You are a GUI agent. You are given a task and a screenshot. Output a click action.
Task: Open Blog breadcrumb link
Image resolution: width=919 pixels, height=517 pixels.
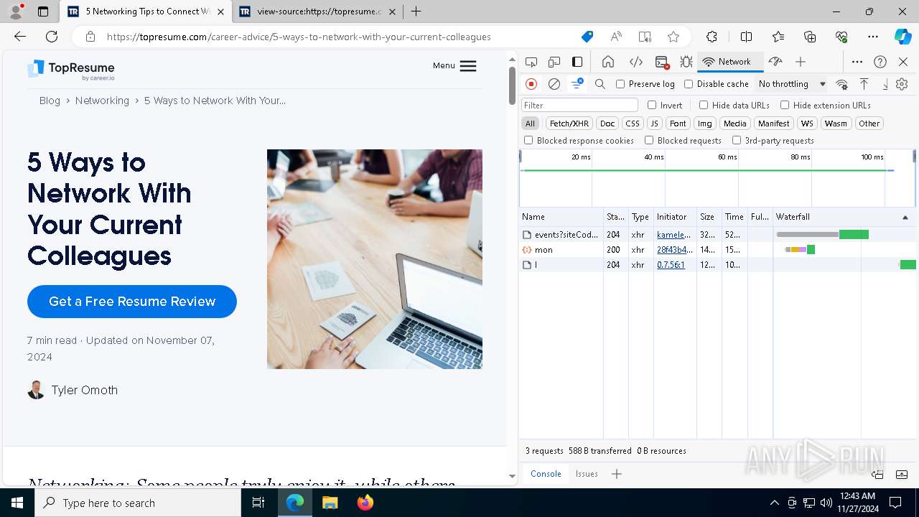tap(50, 101)
